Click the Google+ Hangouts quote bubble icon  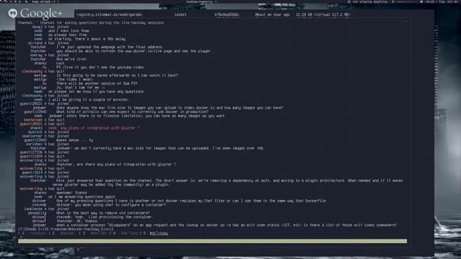tap(13, 13)
